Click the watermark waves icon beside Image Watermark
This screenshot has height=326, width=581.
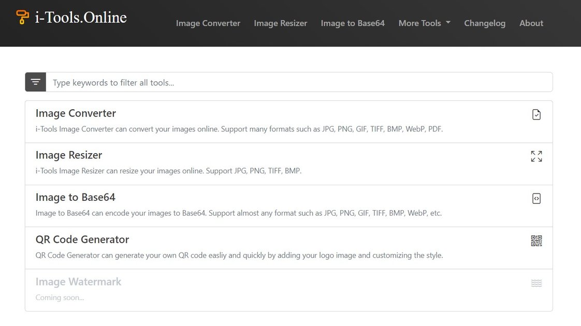[x=536, y=283]
